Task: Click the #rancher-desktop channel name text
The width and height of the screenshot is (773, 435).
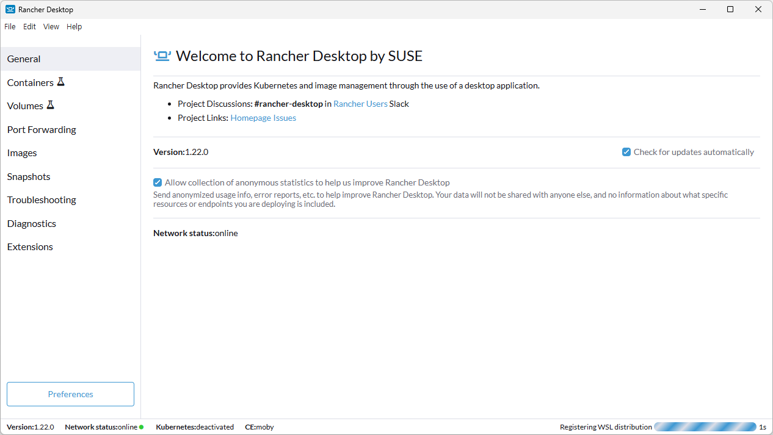Action: point(288,104)
